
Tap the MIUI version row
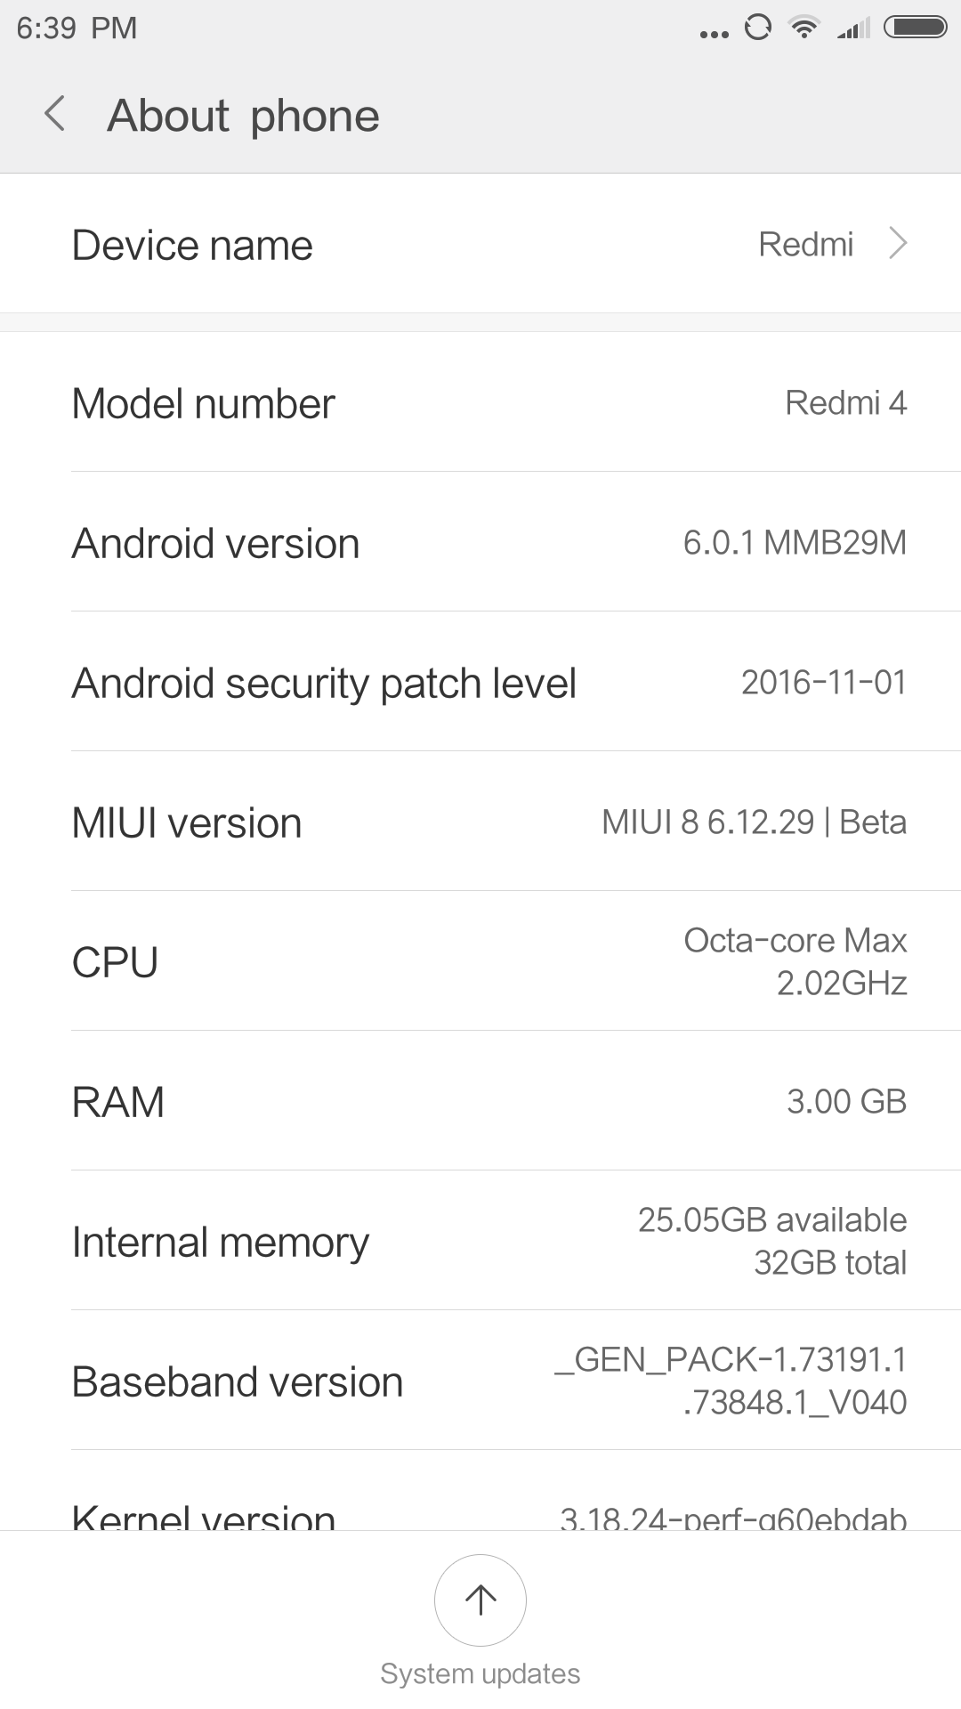480,822
